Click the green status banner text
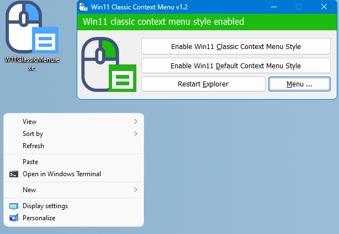Screen dimensions: 339x234 coord(163,22)
